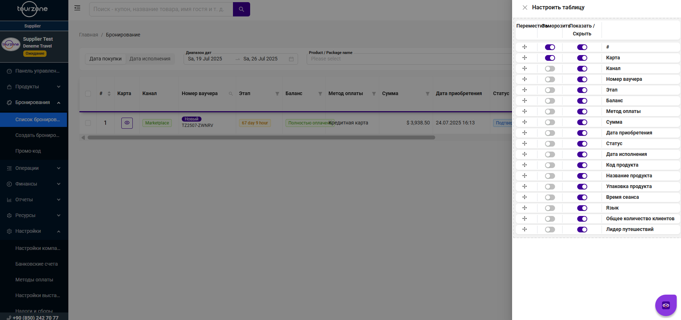Click the move handle for Номер ваучера row
The height and width of the screenshot is (320, 681).
[525, 79]
